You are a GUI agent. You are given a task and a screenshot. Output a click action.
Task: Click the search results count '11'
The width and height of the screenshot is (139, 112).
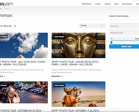(15, 26)
